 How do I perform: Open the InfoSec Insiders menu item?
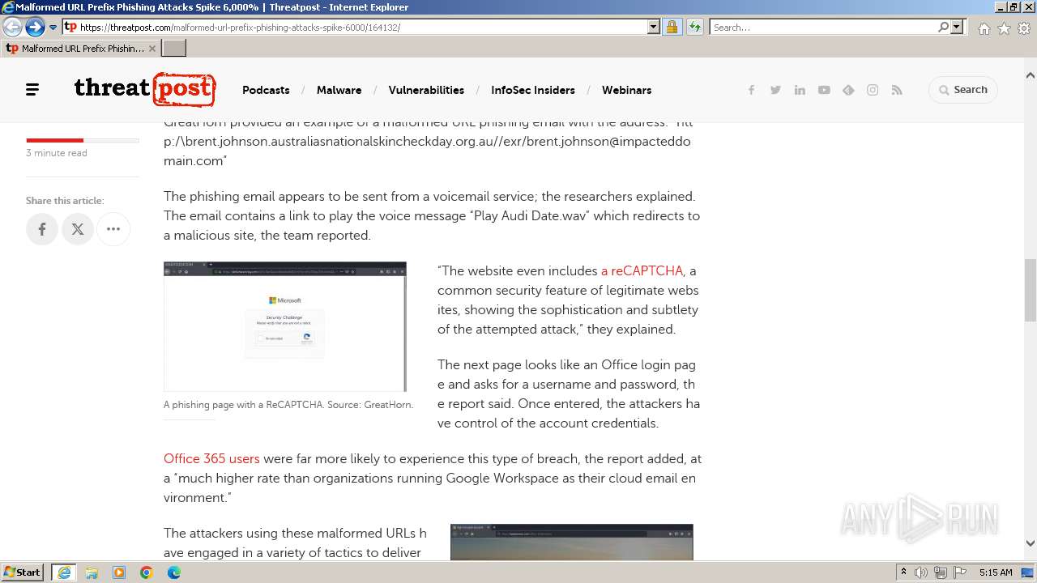[533, 90]
